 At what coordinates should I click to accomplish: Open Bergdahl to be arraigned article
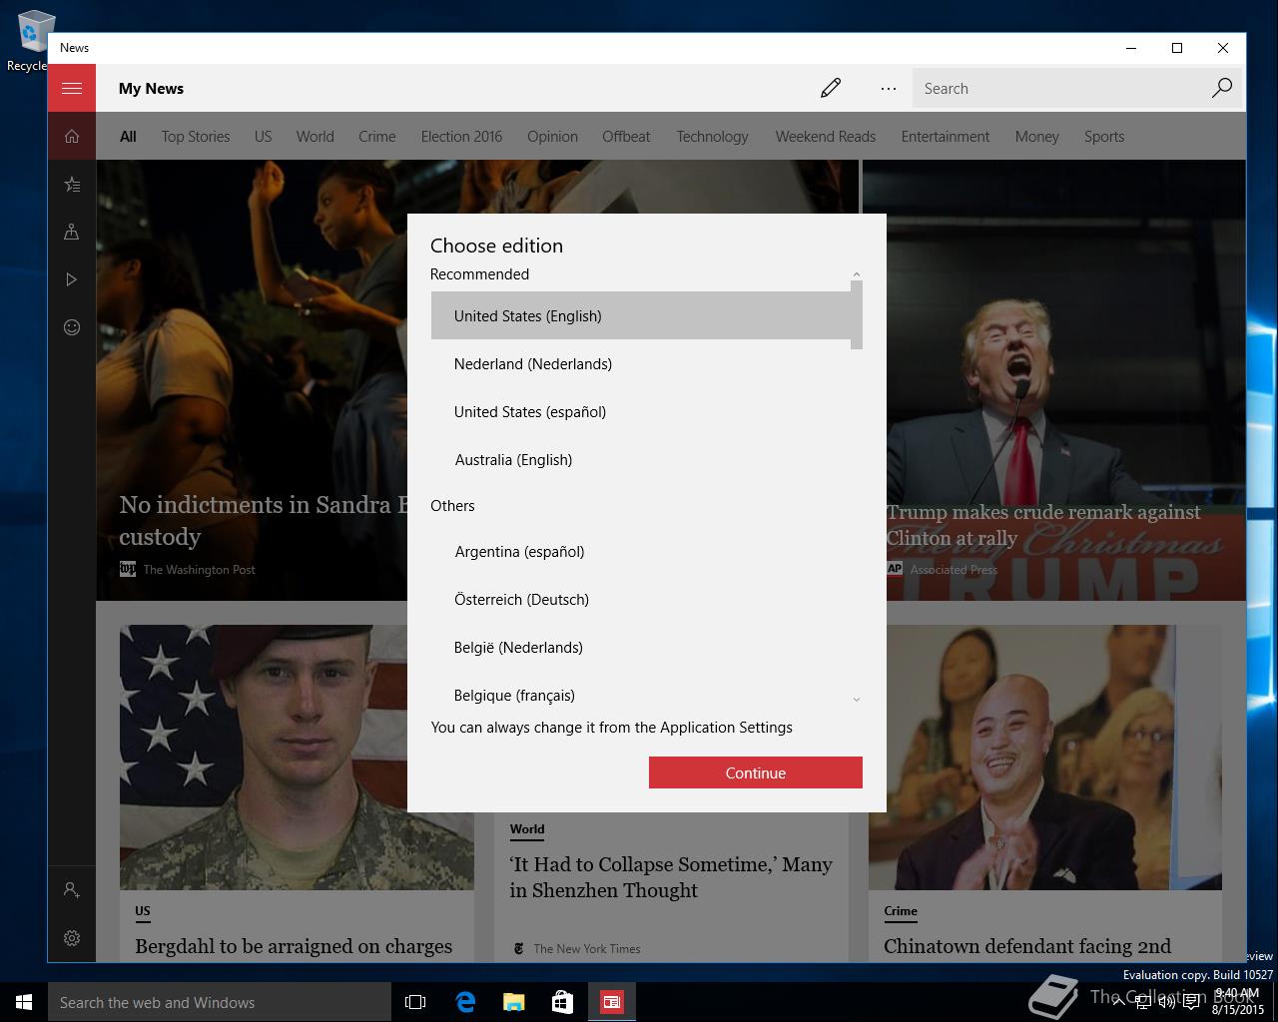pyautogui.click(x=294, y=946)
